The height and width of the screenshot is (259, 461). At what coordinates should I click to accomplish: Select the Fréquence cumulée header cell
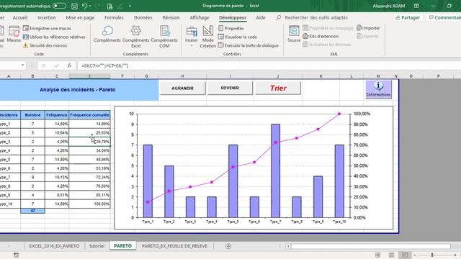(x=89, y=115)
